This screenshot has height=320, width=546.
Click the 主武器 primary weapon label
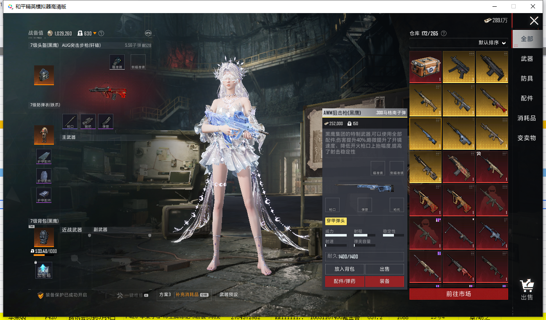point(69,137)
